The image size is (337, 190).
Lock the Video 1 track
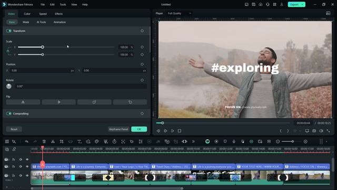pyautogui.click(x=14, y=176)
